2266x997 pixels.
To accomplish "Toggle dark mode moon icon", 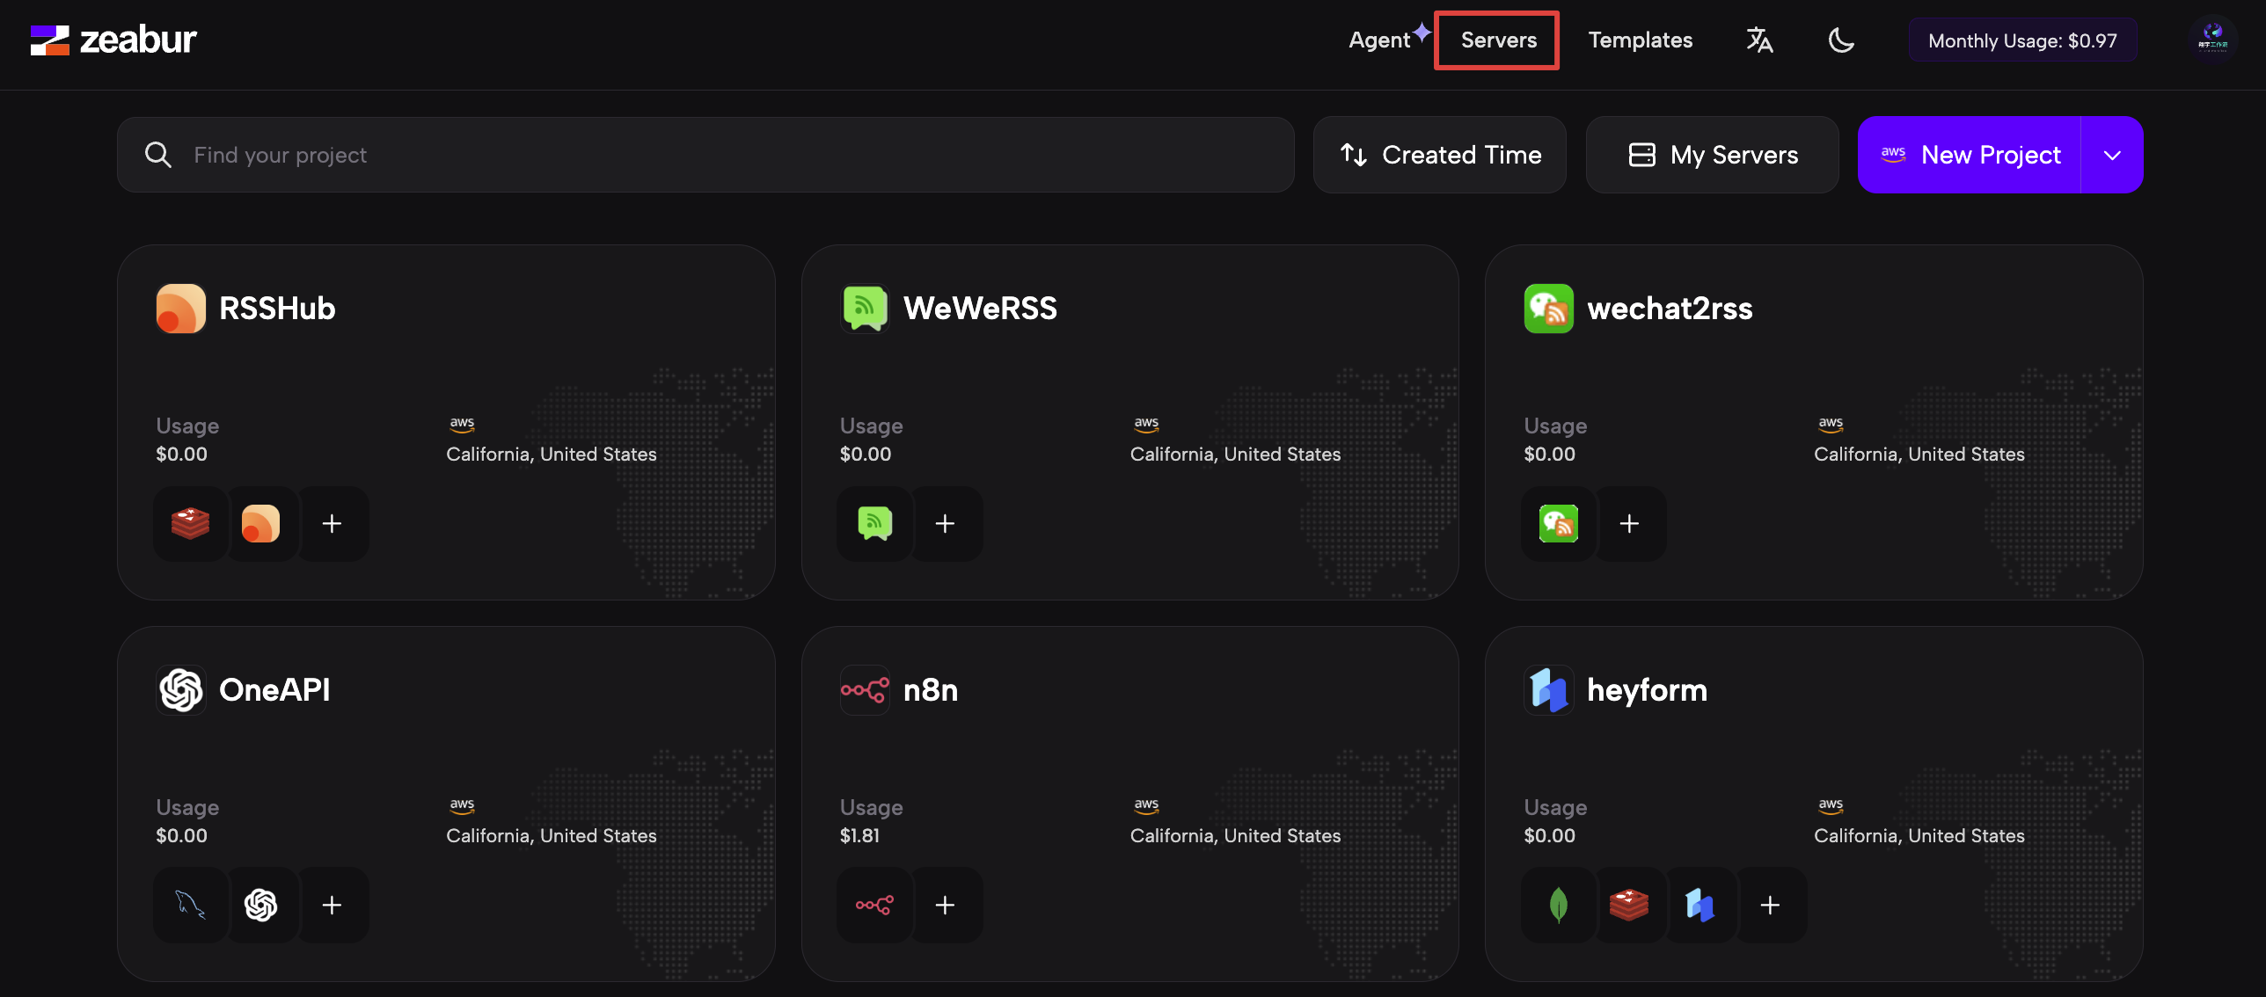I will pyautogui.click(x=1840, y=40).
